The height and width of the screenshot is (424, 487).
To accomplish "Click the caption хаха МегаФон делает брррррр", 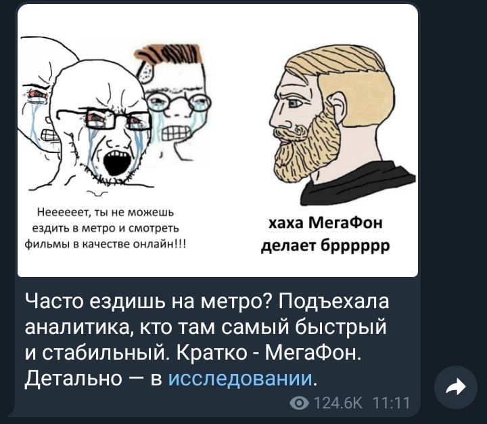I will tap(325, 234).
